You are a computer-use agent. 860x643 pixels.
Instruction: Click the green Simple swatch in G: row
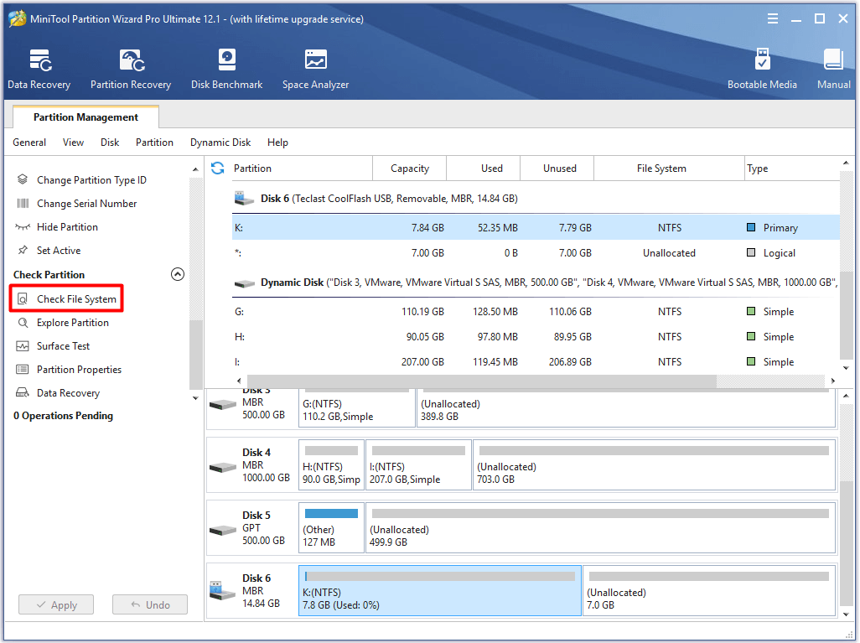tap(751, 311)
